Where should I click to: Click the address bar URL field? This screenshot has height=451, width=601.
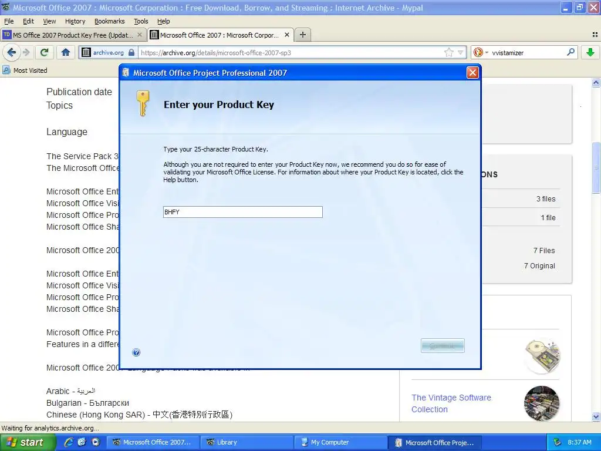pos(291,52)
